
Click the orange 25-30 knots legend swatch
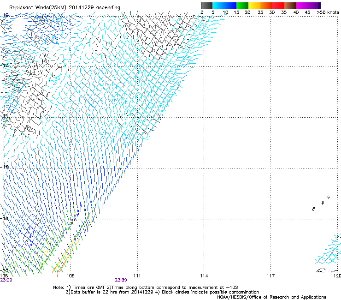point(266,6)
